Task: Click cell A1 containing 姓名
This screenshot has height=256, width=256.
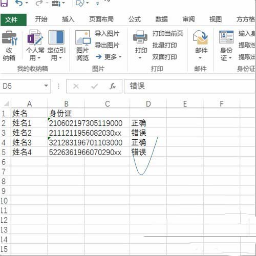Action: [x=29, y=113]
